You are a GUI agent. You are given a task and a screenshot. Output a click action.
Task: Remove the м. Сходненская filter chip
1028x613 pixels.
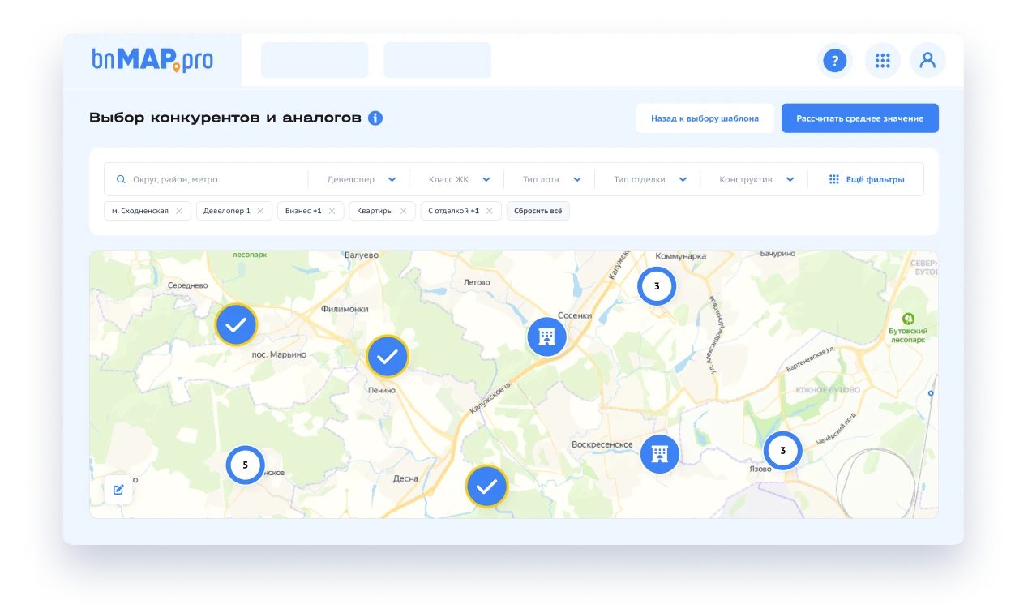[x=179, y=211]
